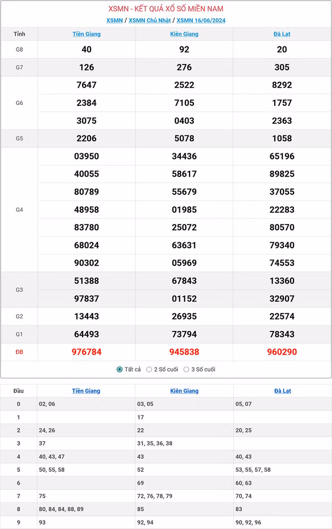Open Tiền Giang link in the Đầu table
332x529 pixels.
tap(86, 391)
